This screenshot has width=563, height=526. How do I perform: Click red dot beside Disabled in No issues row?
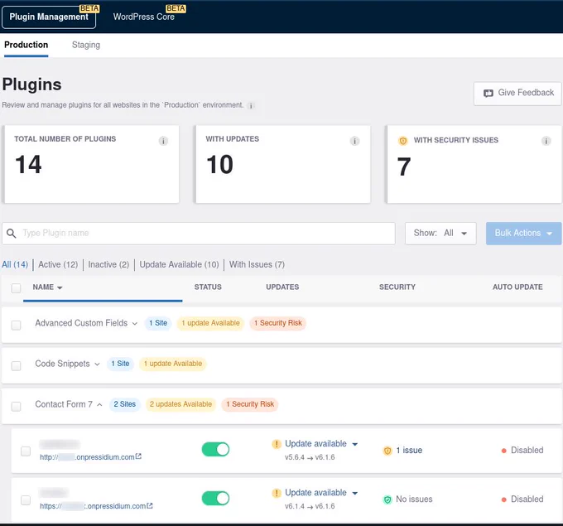point(503,499)
